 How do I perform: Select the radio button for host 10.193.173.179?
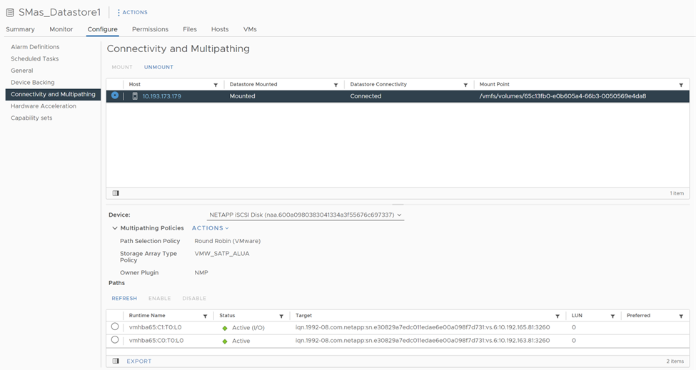(x=115, y=96)
